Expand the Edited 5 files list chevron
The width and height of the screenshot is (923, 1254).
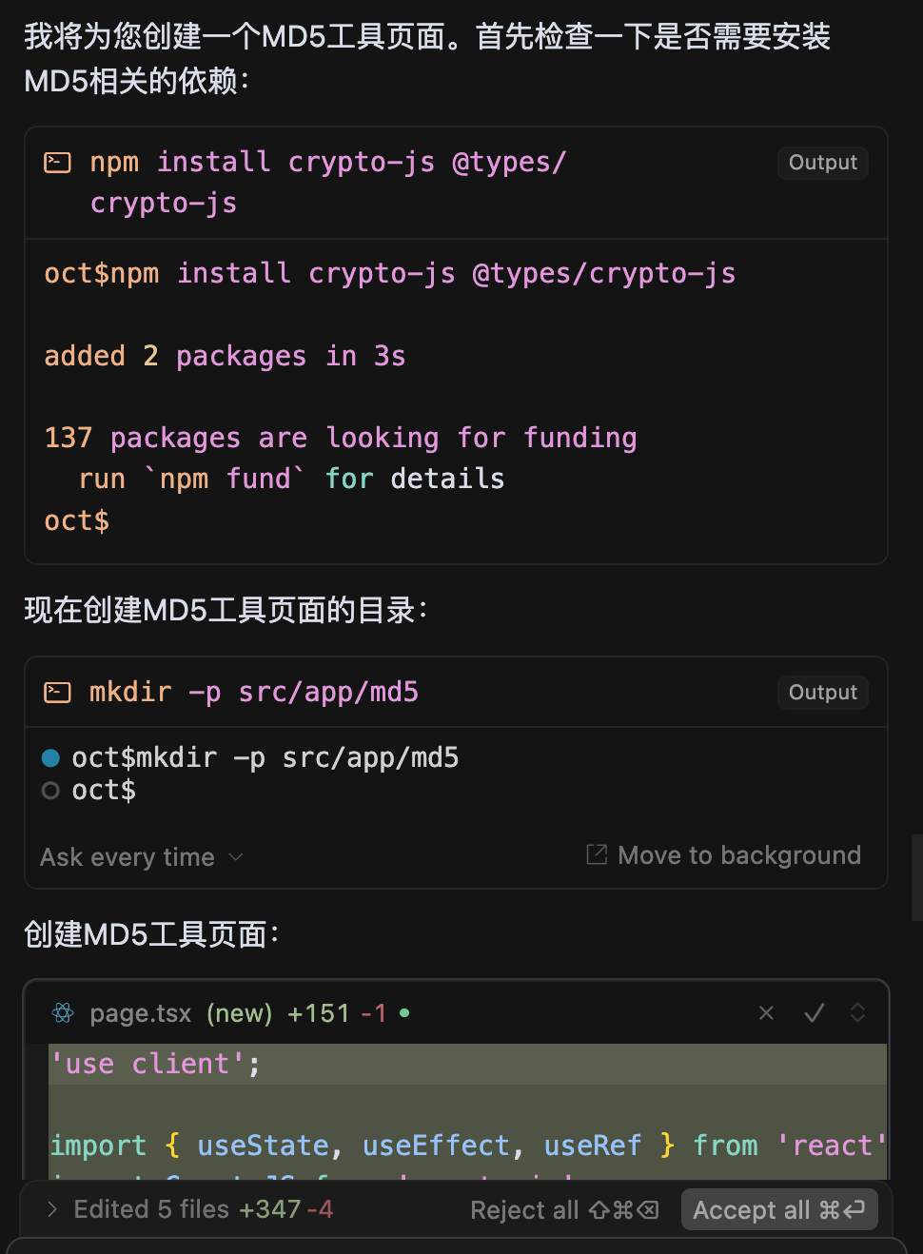click(52, 1209)
